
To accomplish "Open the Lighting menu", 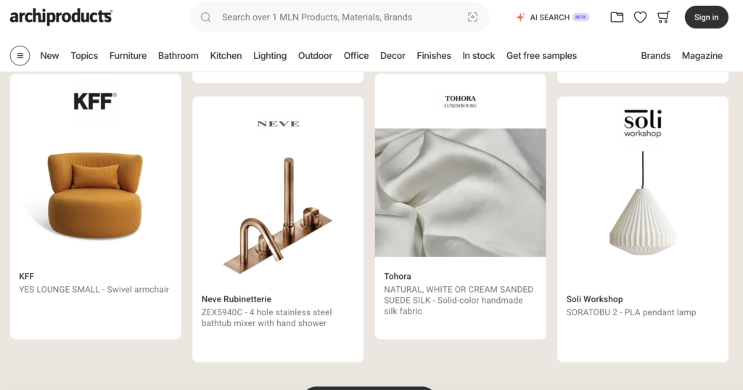I will [270, 56].
